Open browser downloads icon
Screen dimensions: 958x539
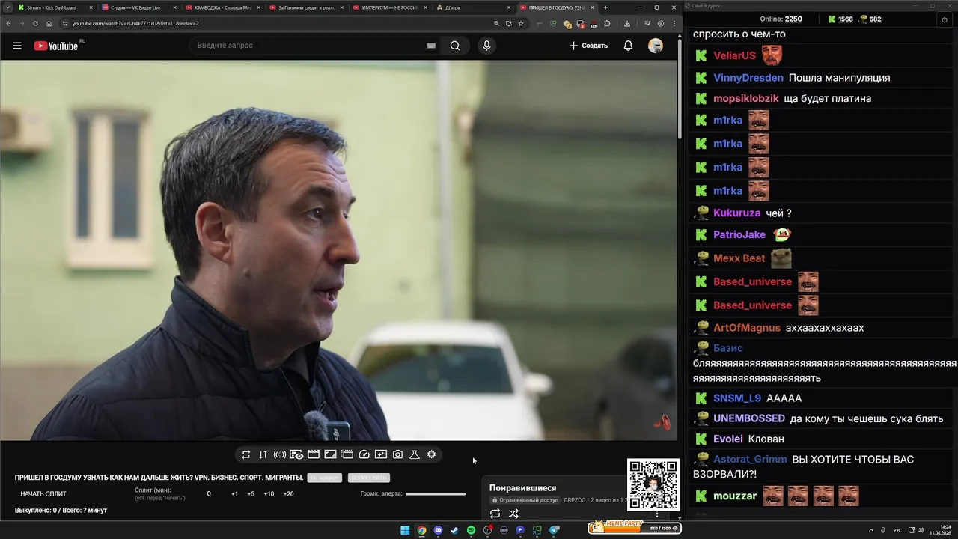pyautogui.click(x=626, y=24)
